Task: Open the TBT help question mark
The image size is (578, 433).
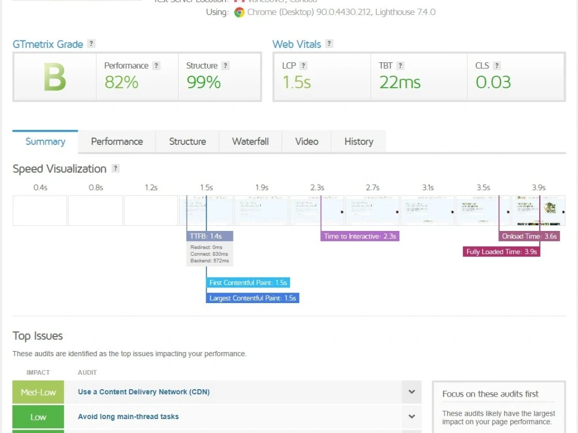Action: pos(401,66)
